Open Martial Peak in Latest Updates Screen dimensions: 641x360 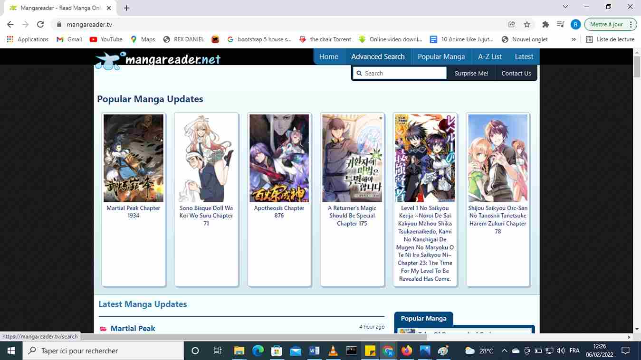[x=133, y=328]
